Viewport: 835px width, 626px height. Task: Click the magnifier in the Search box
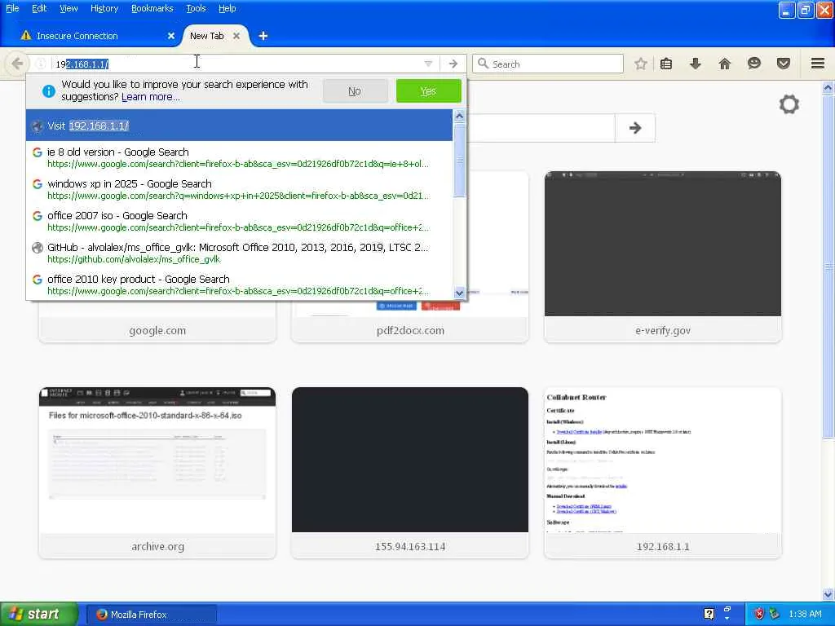pos(483,64)
